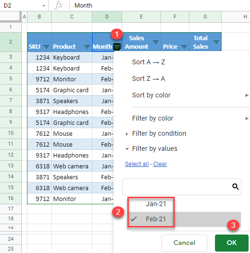Viewport: 250px width, 253px height.
Task: Click SKU 3871 cell in row 7
Action: click(x=39, y=101)
